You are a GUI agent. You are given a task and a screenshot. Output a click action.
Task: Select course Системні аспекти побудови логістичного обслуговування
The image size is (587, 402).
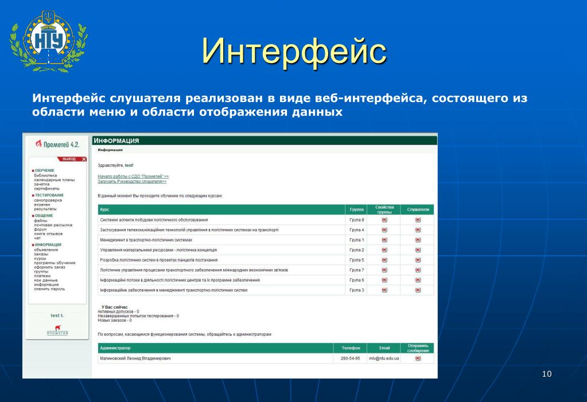point(154,220)
